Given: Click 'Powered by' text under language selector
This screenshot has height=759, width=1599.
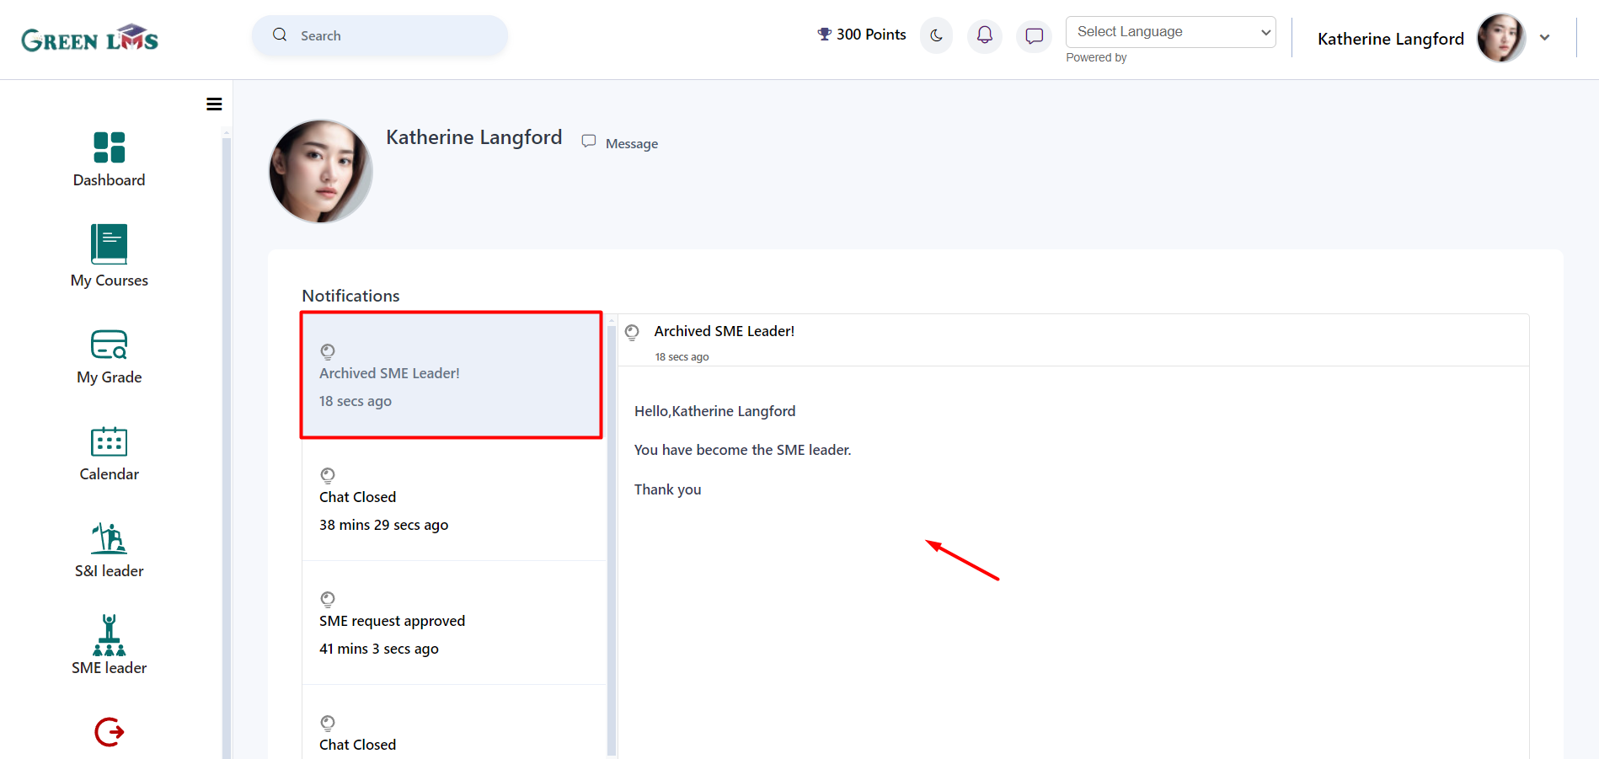Looking at the screenshot, I should pyautogui.click(x=1096, y=57).
